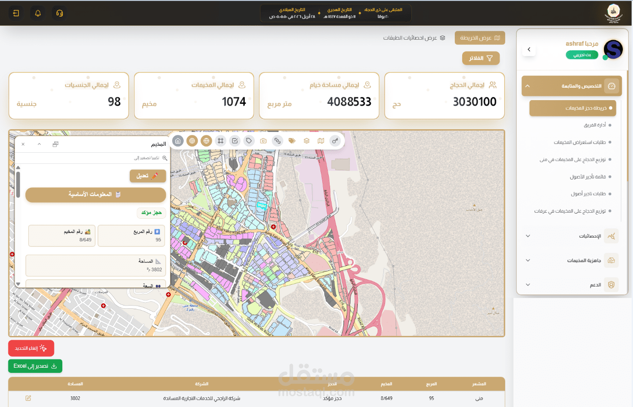Click the logout icon in the top bar
Screen dimensions: 633x407
(16, 13)
